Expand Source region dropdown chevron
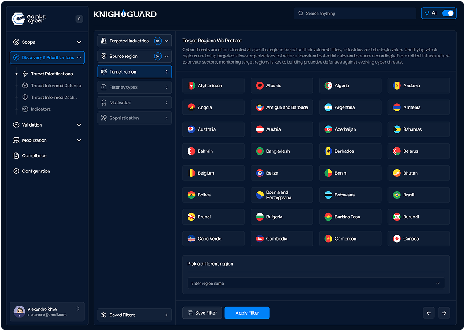The height and width of the screenshot is (331, 465). [167, 56]
